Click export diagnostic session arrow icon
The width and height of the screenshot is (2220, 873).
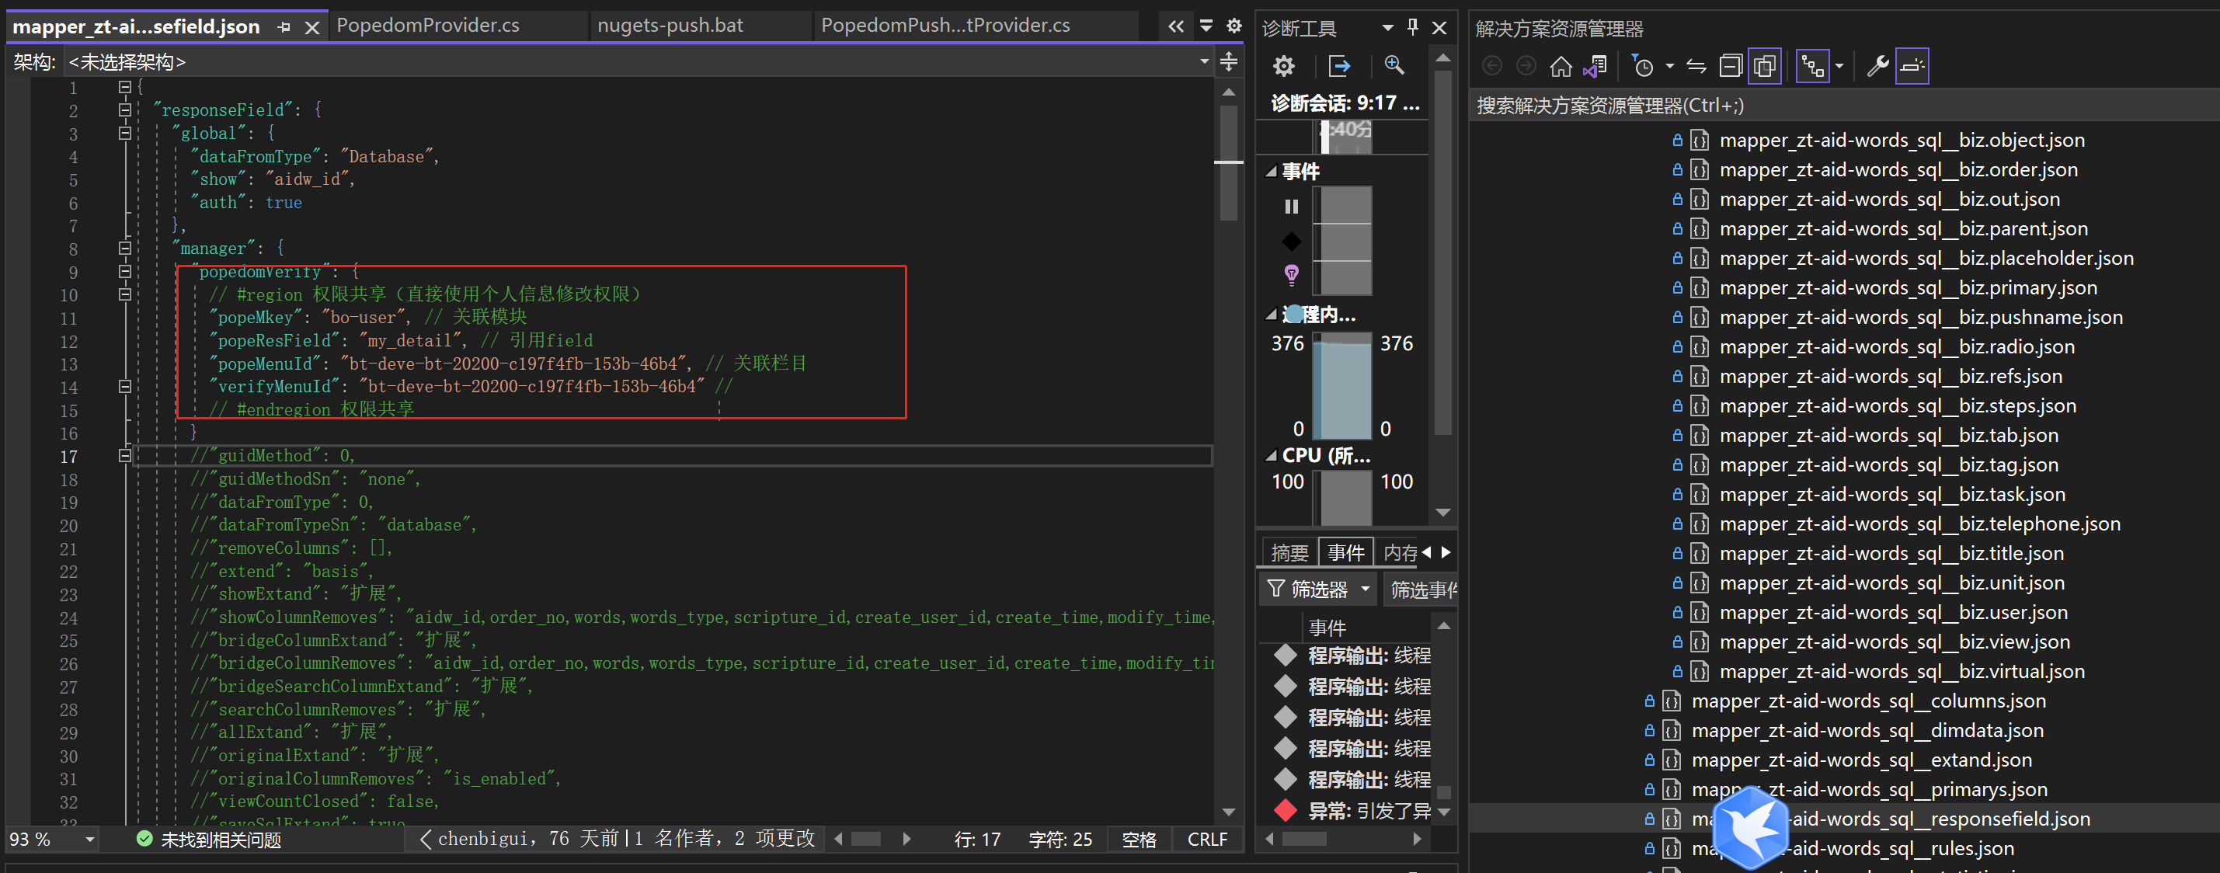pos(1339,66)
